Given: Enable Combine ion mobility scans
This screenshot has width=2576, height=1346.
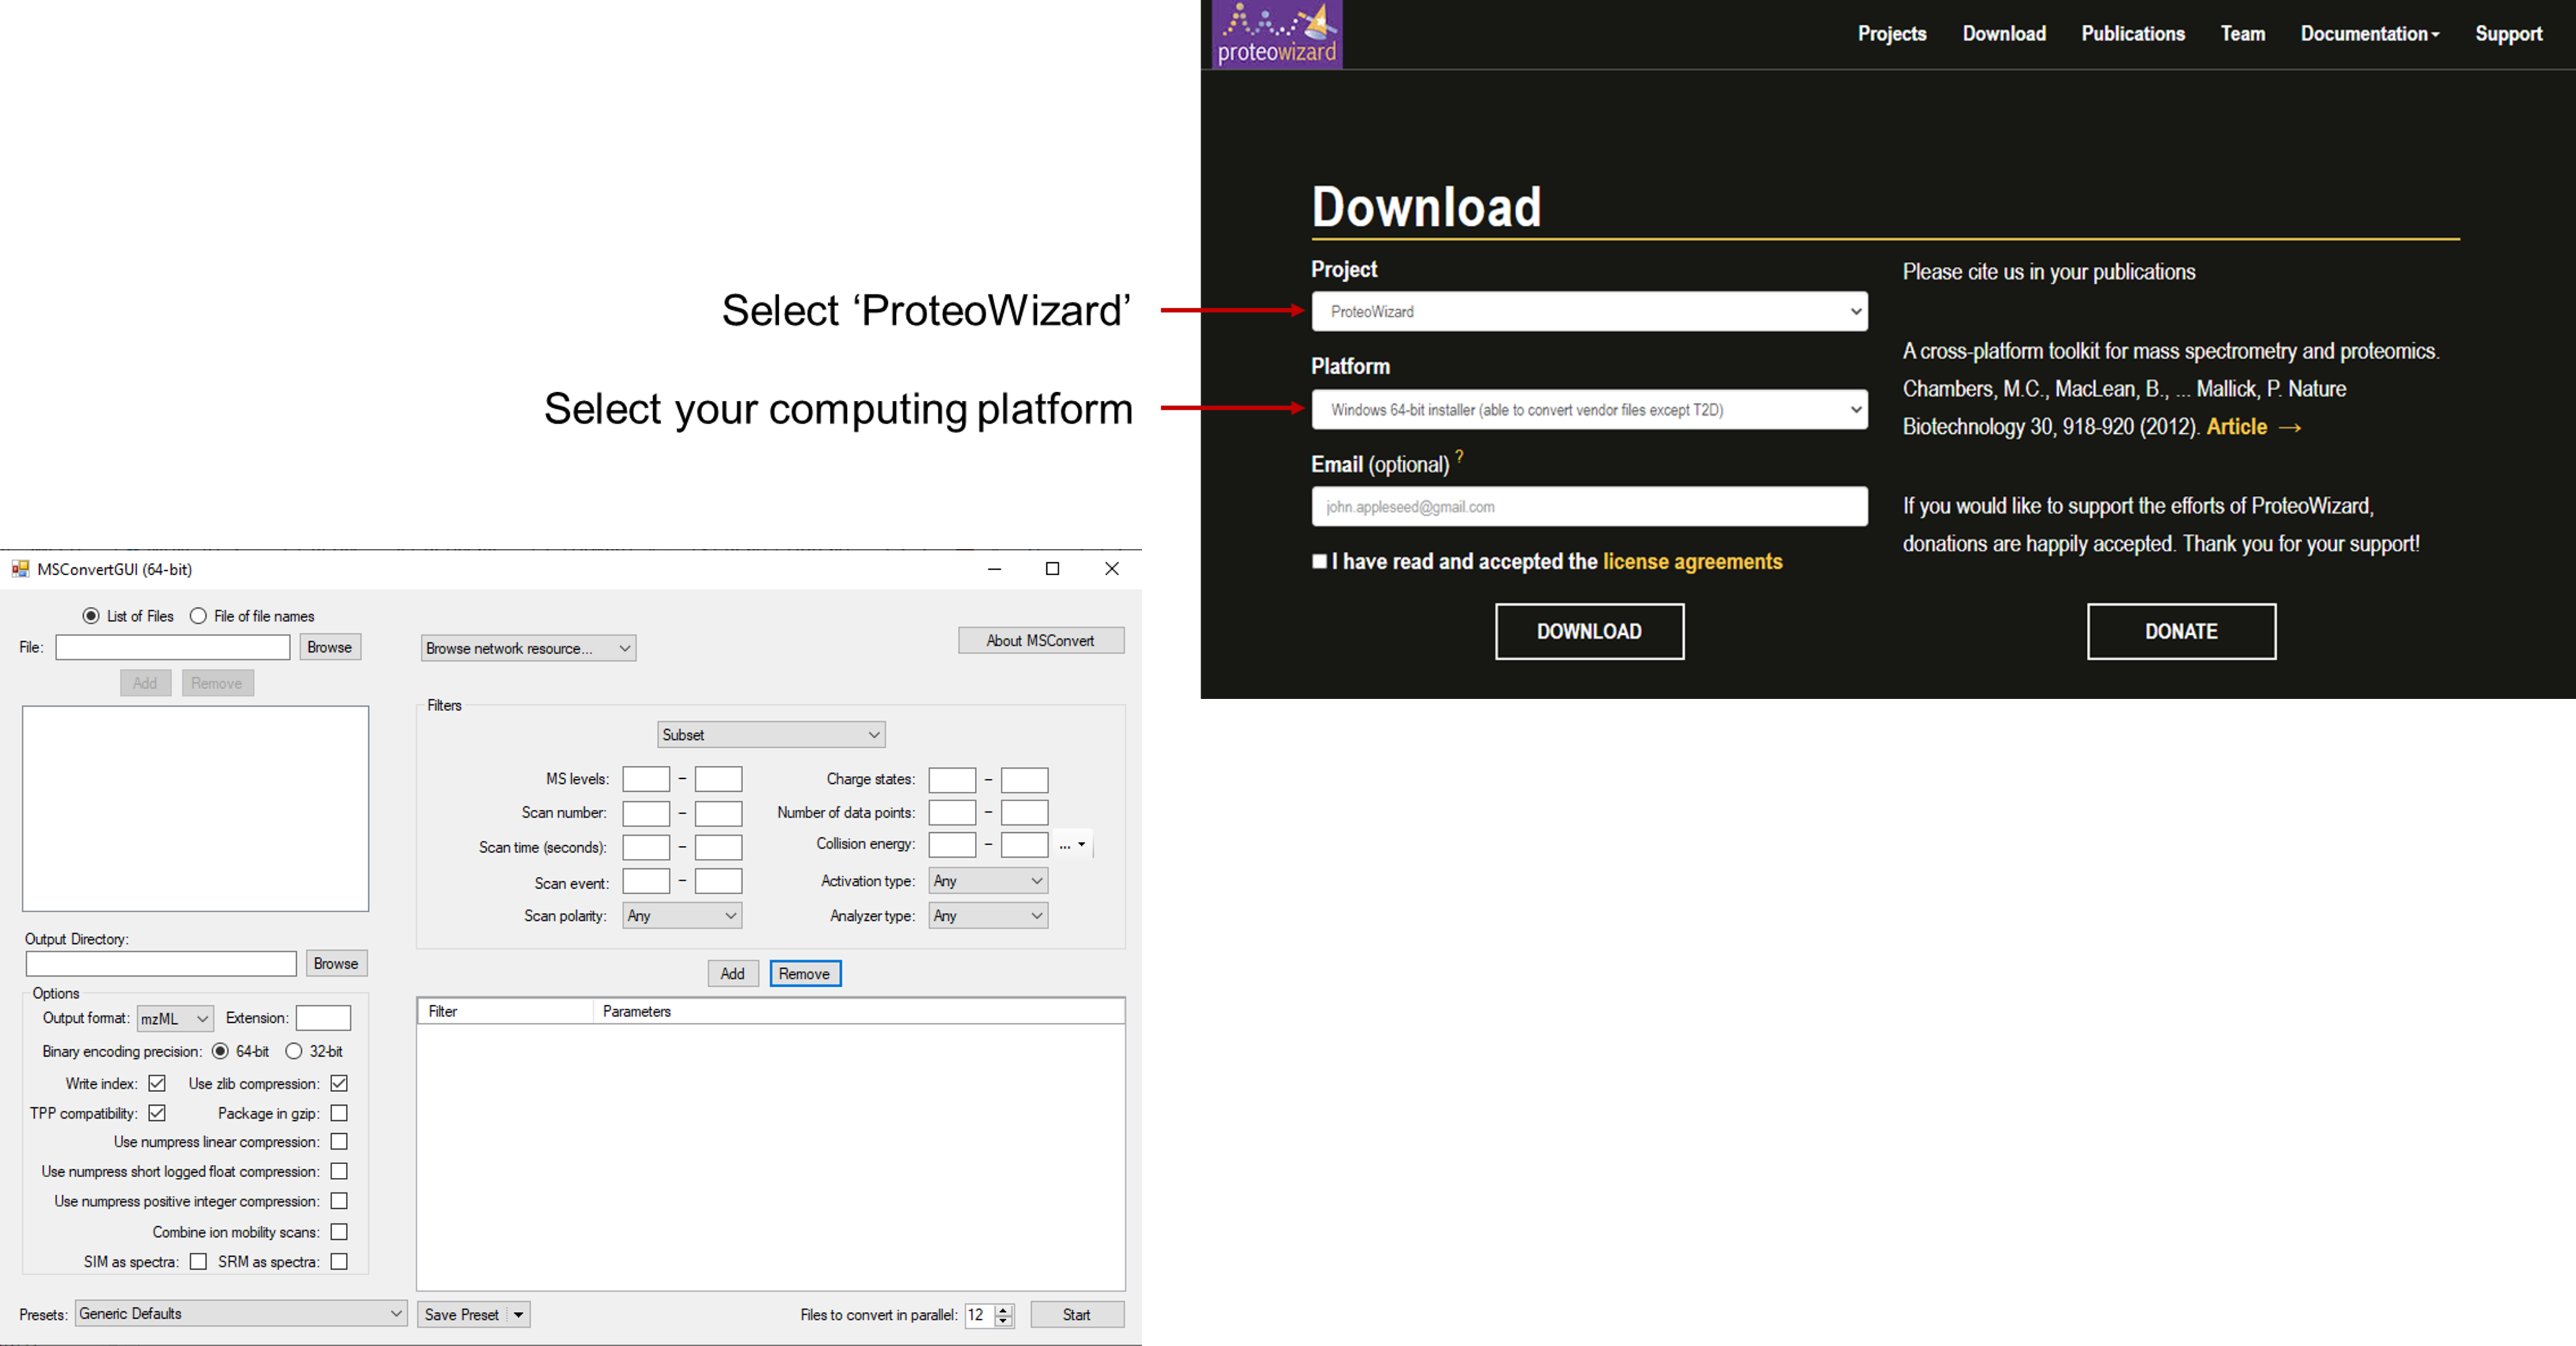Looking at the screenshot, I should [x=339, y=1232].
